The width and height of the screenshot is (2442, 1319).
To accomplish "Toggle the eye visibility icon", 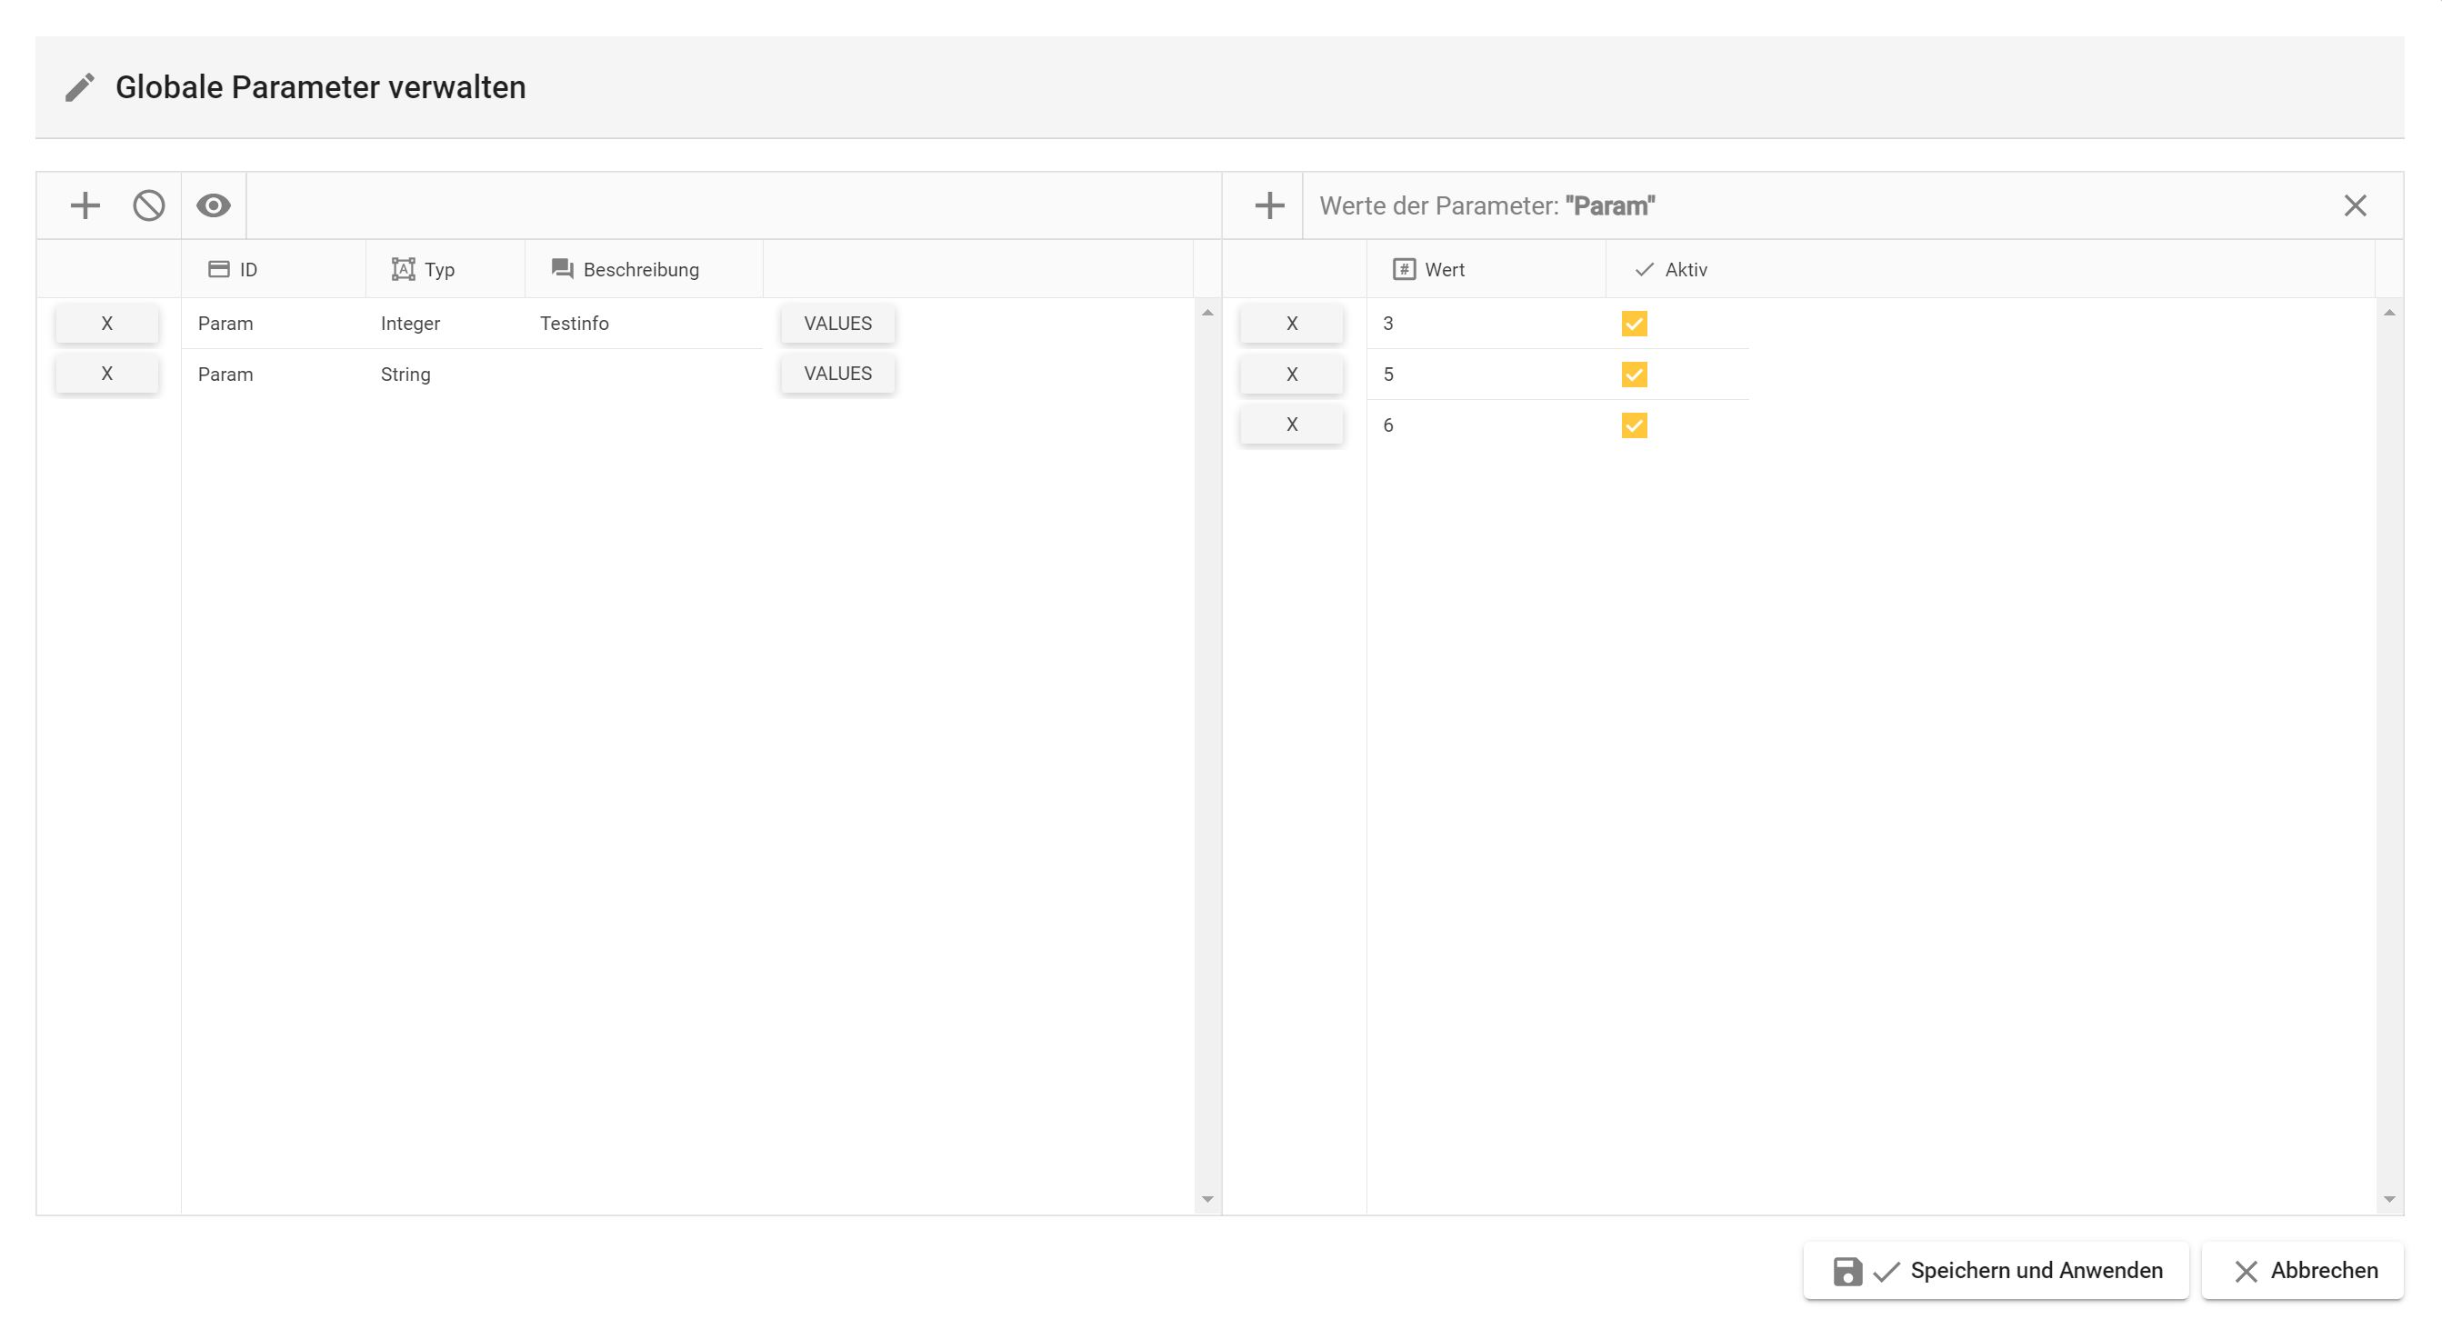I will pyautogui.click(x=214, y=205).
